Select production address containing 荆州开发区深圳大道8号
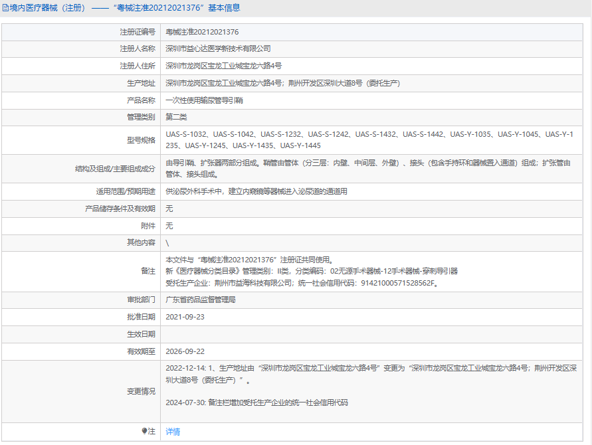Screen dimensions: 592x445 click(x=283, y=84)
